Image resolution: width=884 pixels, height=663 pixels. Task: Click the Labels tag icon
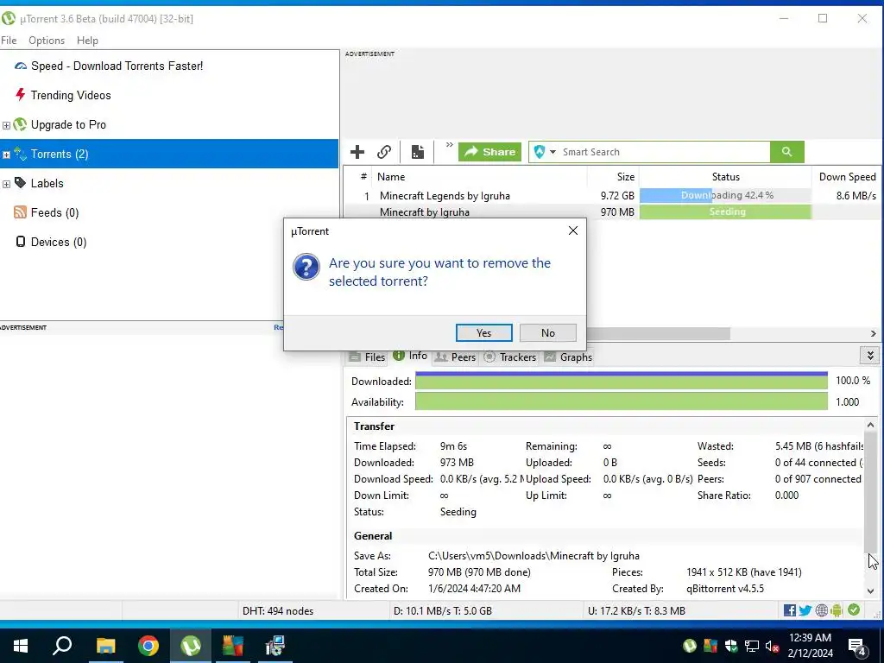[21, 183]
